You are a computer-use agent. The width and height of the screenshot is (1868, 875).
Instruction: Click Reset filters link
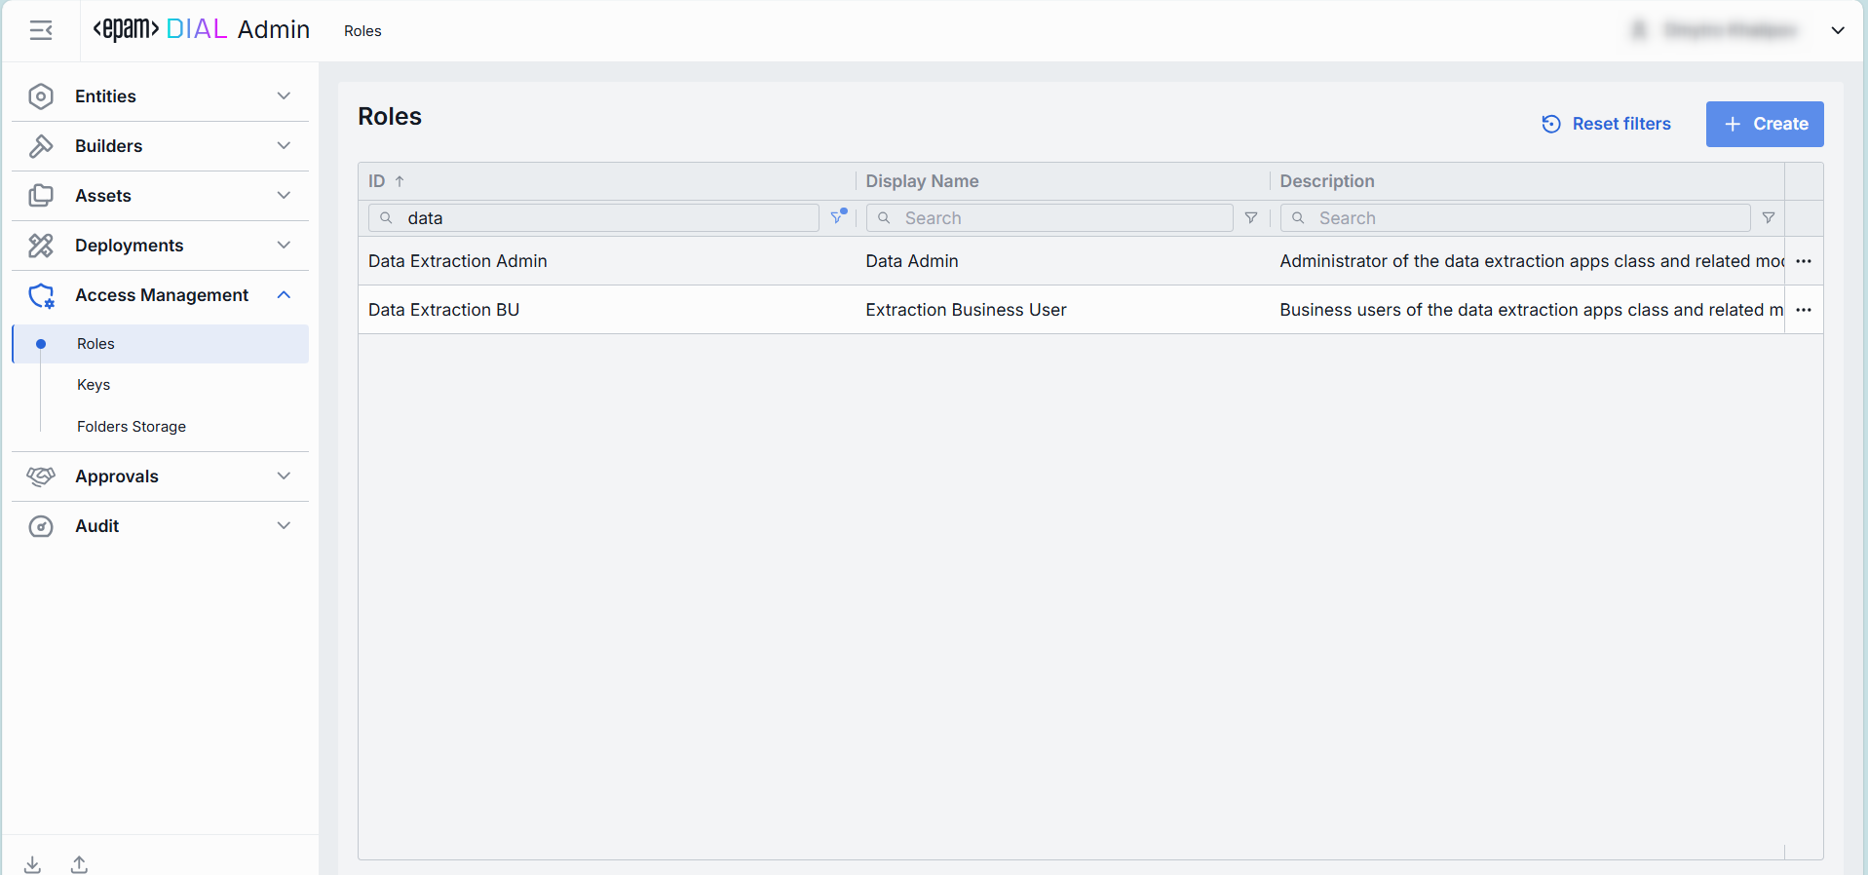pos(1606,124)
